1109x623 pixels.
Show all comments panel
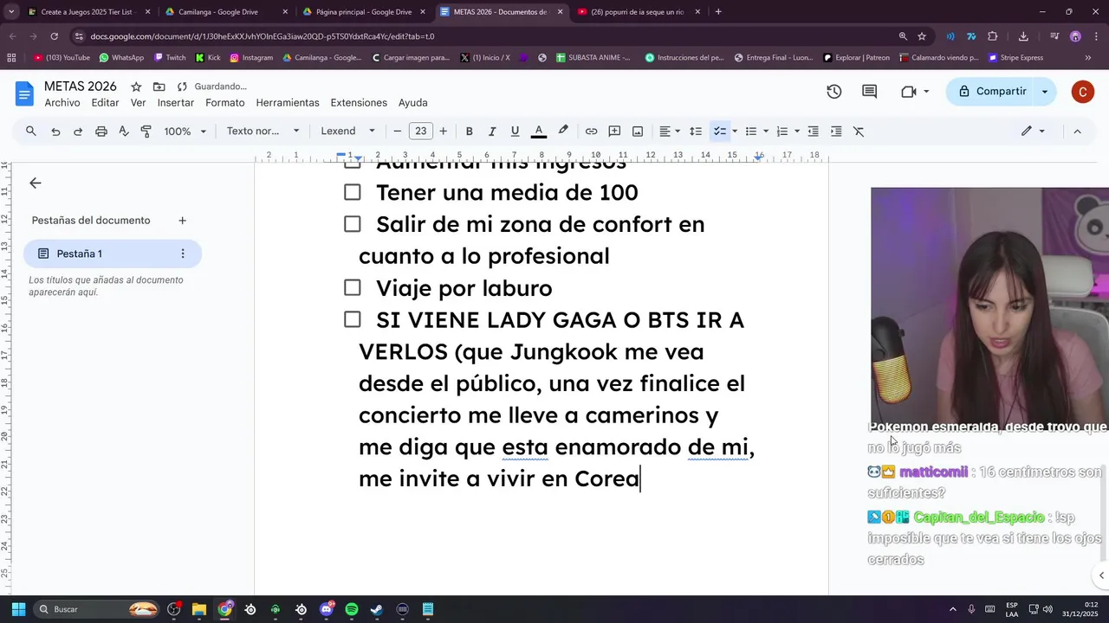click(x=870, y=92)
